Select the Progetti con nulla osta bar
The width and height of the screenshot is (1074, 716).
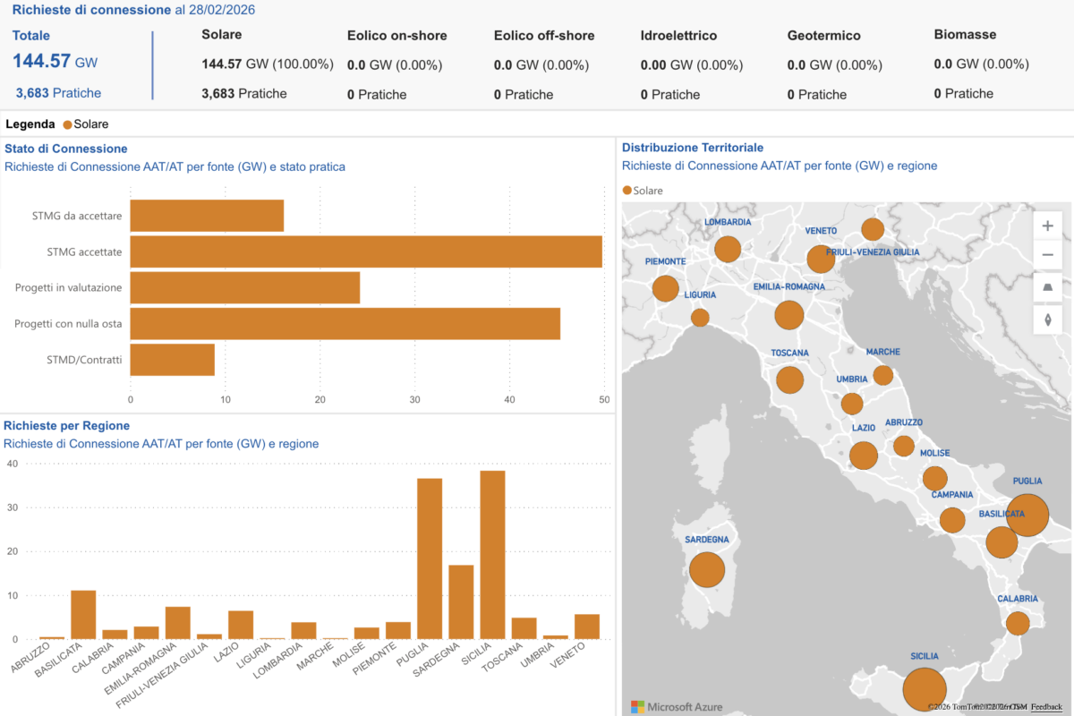coord(345,323)
